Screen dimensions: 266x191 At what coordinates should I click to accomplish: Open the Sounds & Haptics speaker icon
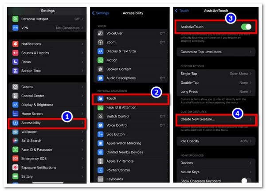coord(15,53)
